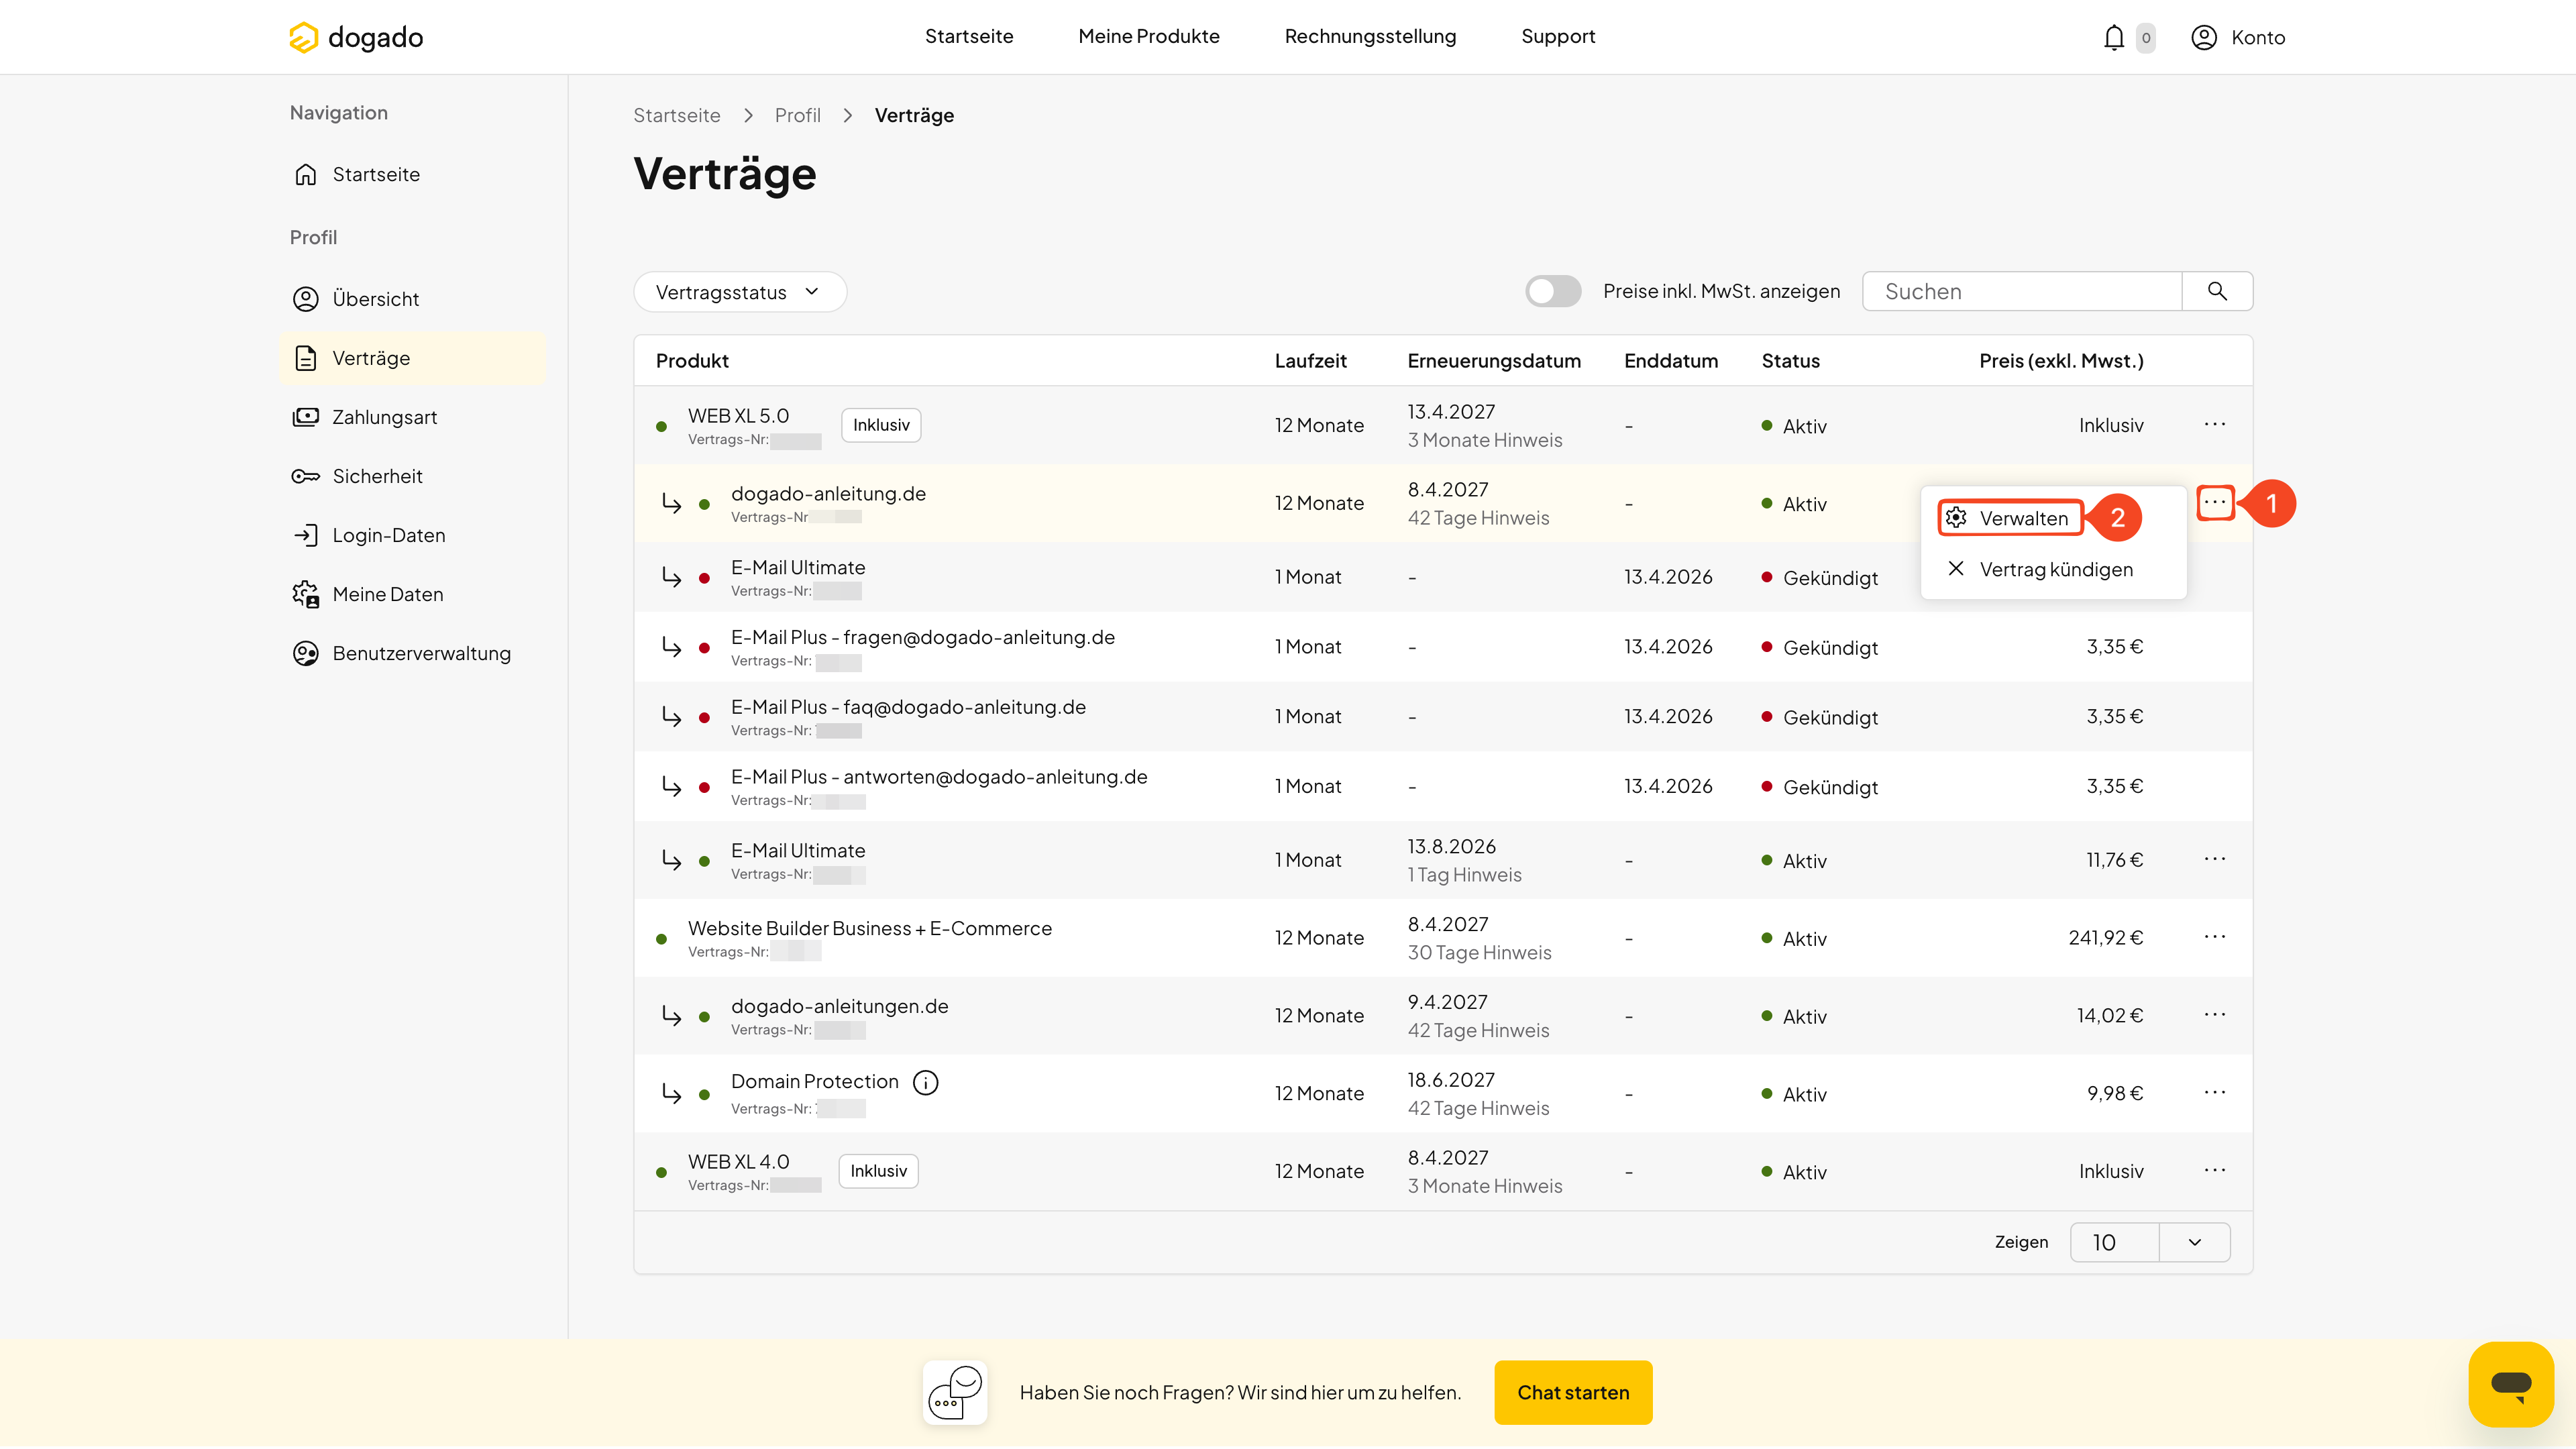The height and width of the screenshot is (1449, 2576).
Task: Open the Konto account menu
Action: [x=2238, y=37]
